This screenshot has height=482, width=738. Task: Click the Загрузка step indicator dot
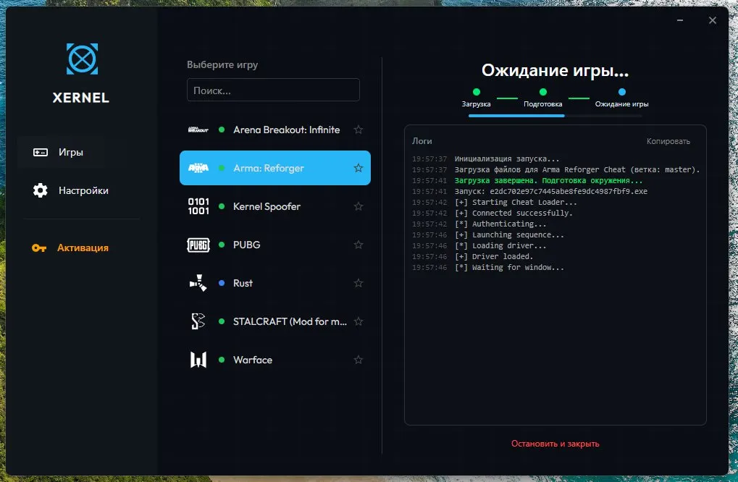coord(477,92)
